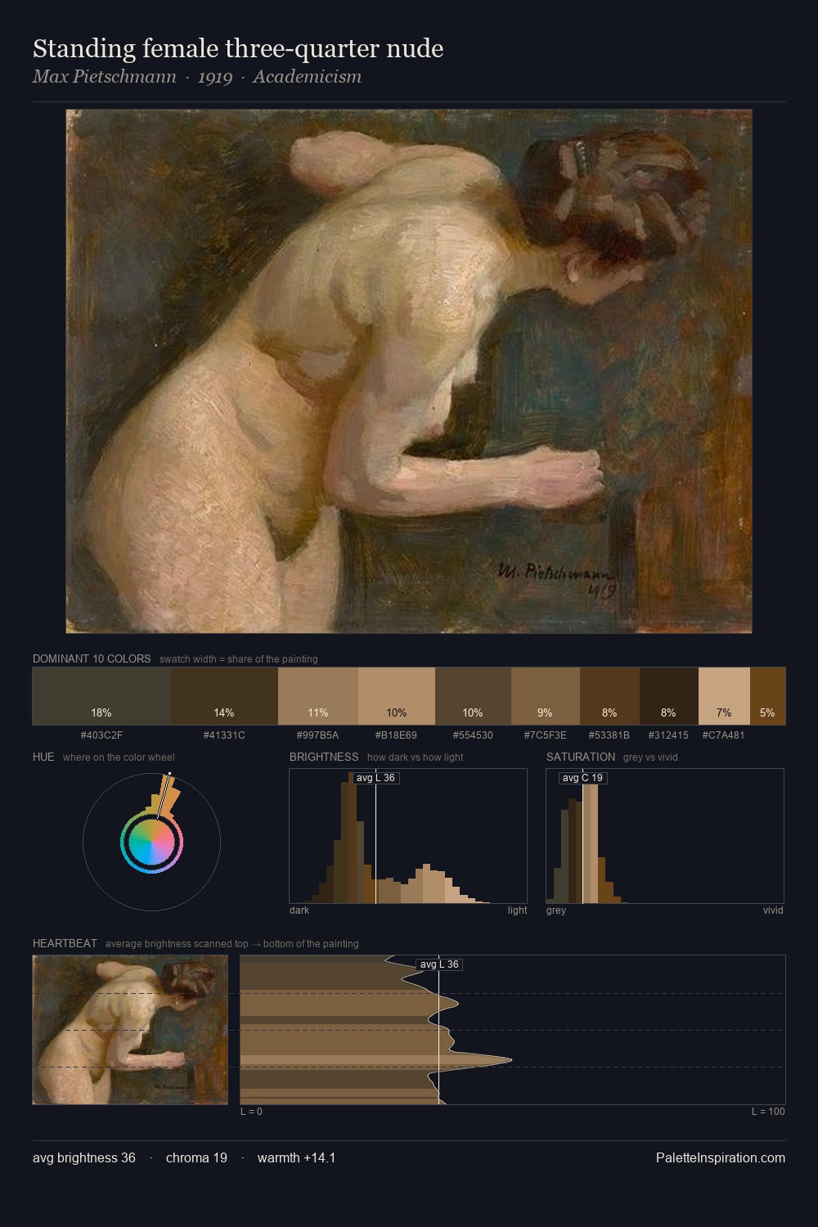Click the 'HEARTBEAT' section heading

65,943
